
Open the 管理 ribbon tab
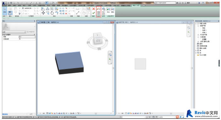point(58,5)
